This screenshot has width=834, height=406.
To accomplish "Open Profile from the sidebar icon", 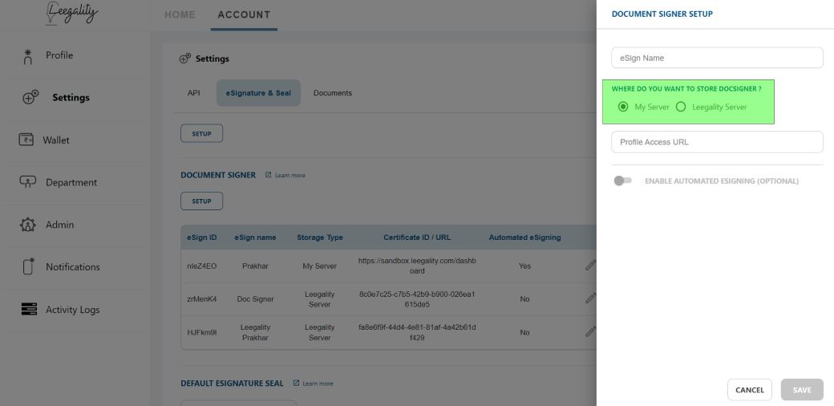I will (28, 56).
